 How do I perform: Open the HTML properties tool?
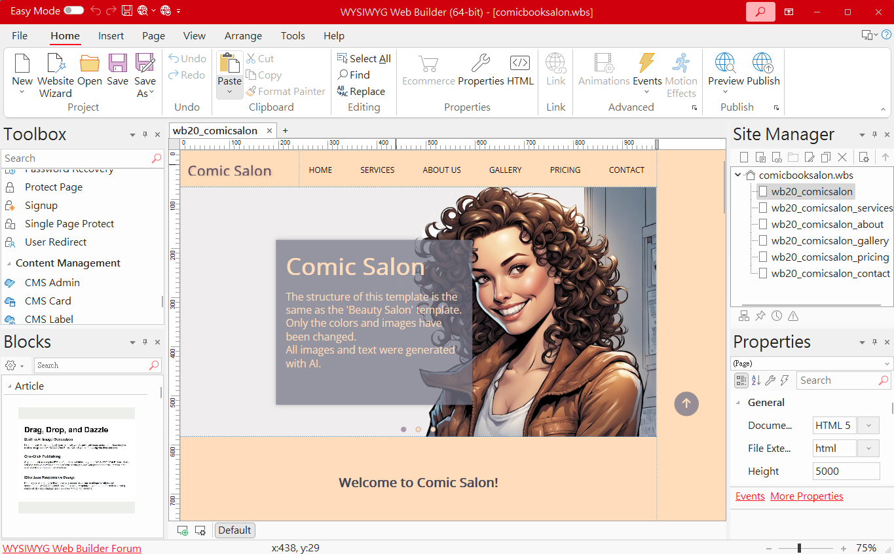(520, 64)
